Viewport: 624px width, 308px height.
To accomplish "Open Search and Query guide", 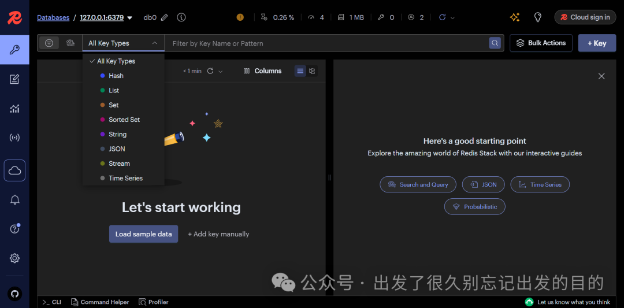I will coord(418,185).
